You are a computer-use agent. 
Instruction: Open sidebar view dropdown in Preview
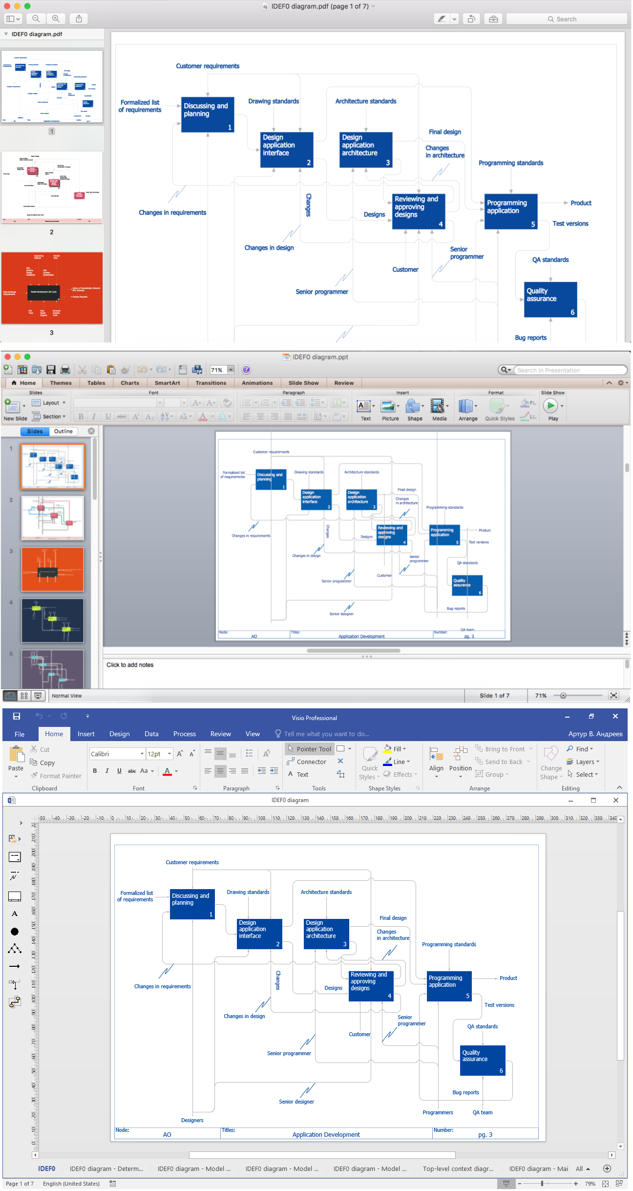click(x=13, y=19)
